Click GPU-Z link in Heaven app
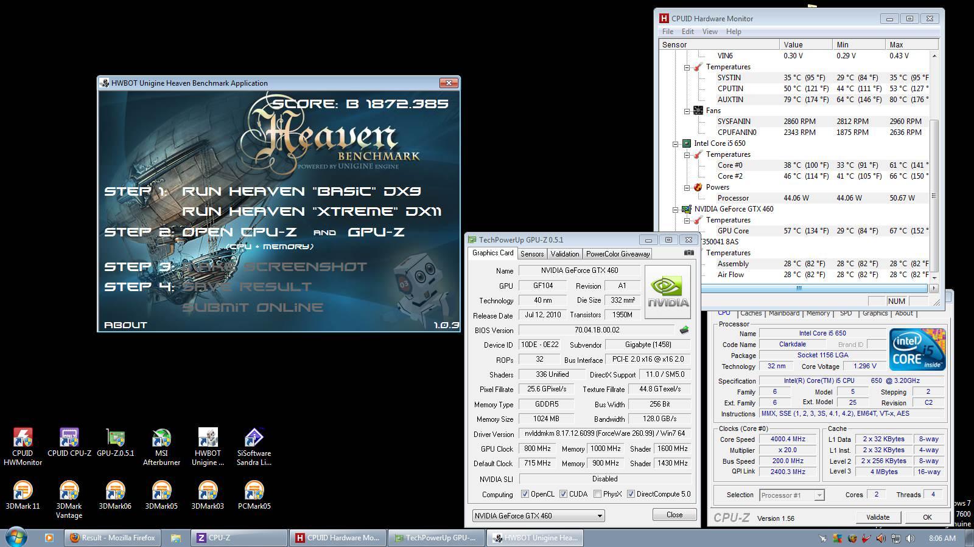 (376, 232)
